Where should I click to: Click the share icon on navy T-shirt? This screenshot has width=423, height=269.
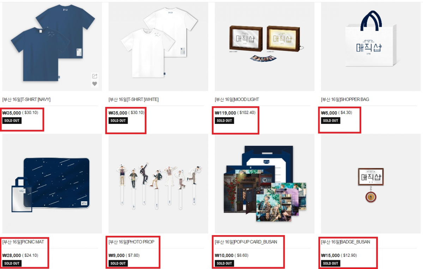(95, 76)
